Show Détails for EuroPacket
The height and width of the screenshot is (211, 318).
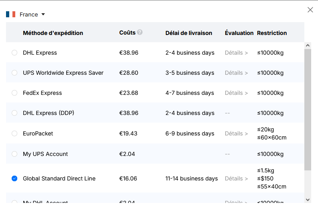click(x=236, y=133)
